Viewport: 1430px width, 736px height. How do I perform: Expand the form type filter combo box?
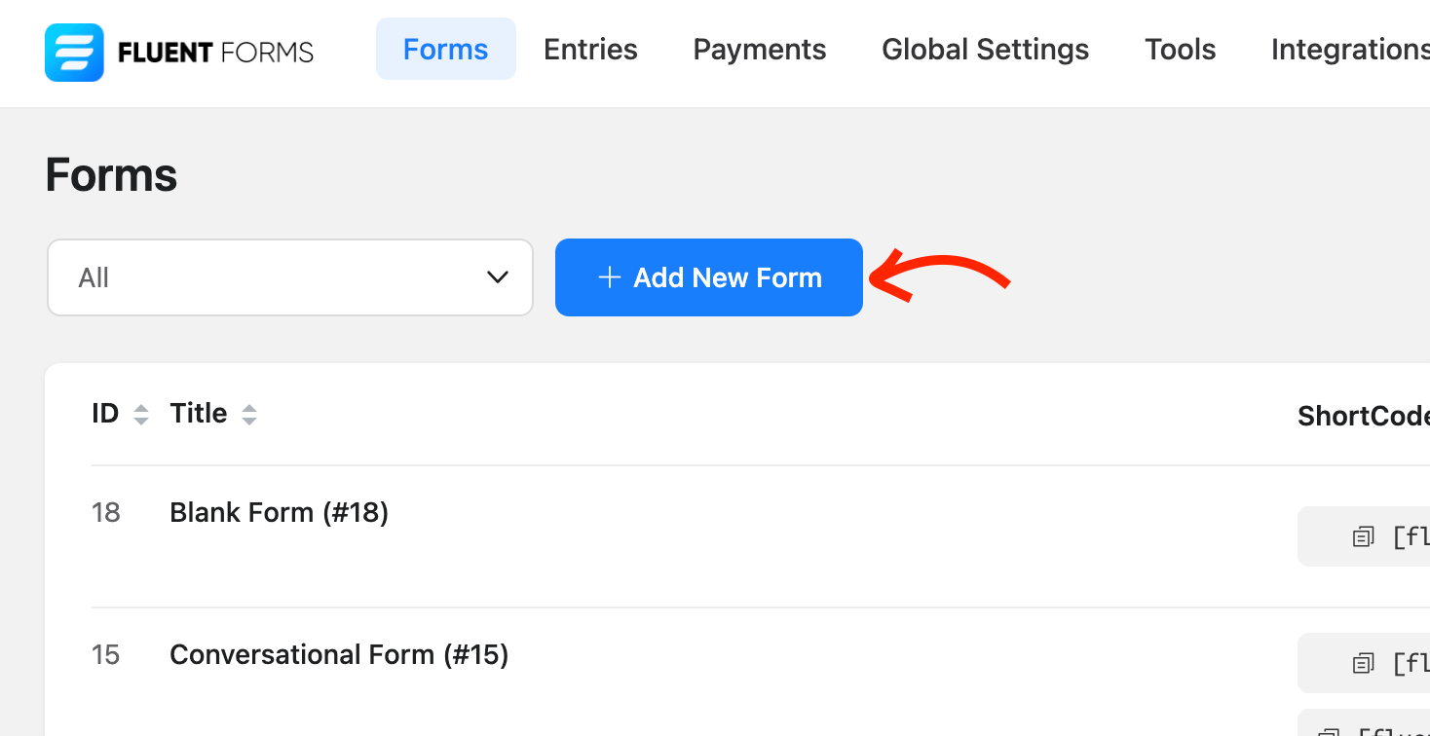click(289, 277)
